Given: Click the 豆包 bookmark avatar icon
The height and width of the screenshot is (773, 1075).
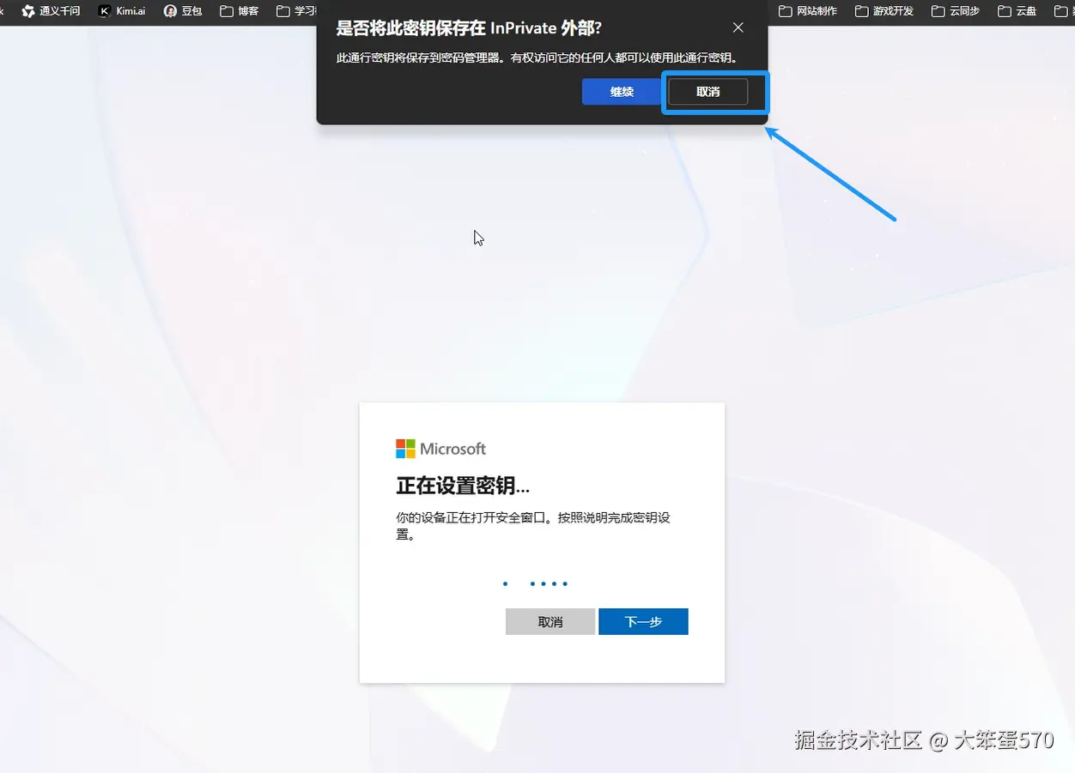Looking at the screenshot, I should coord(171,11).
